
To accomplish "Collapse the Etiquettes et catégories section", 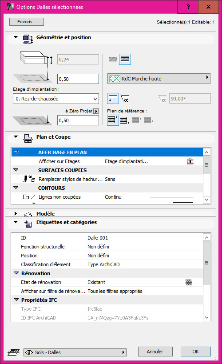I will click(x=16, y=222).
